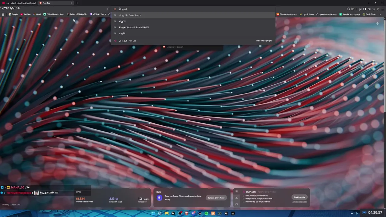Image resolution: width=386 pixels, height=217 pixels.
Task: Open Discord from the taskbar
Action: [193, 213]
